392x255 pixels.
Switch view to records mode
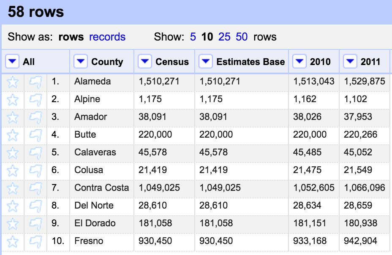(x=107, y=37)
